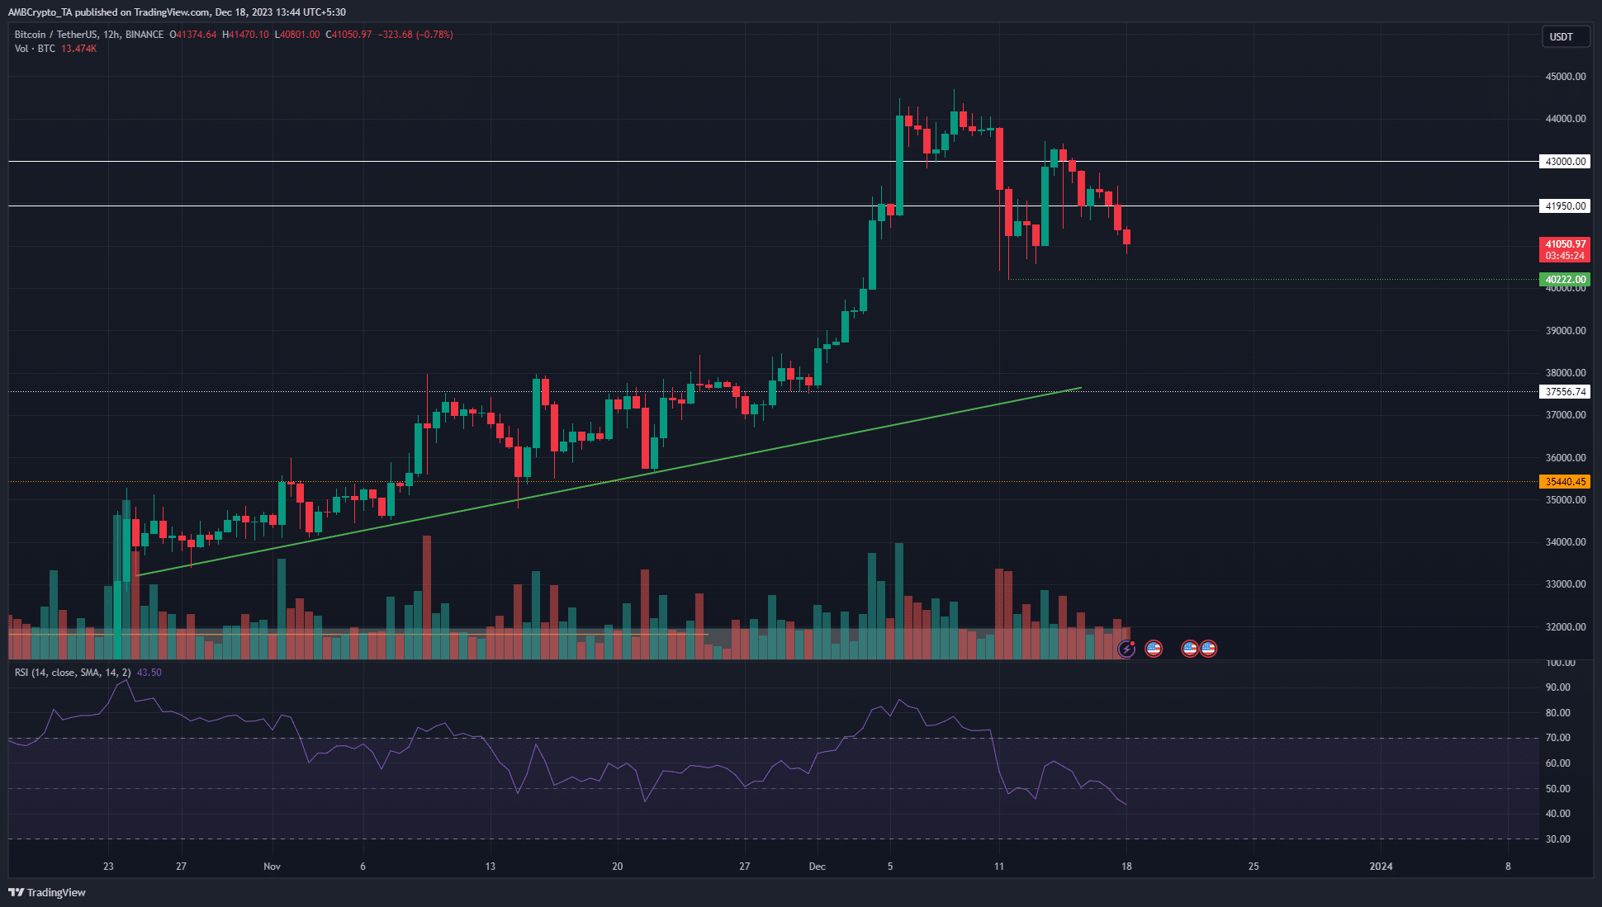Open the TradingView logo at bottom left
1602x907 pixels.
pyautogui.click(x=47, y=892)
